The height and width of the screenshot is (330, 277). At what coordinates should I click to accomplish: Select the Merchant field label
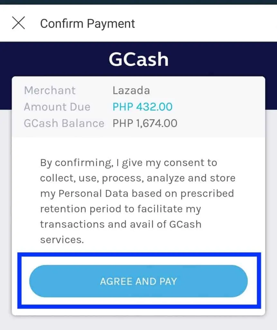click(x=50, y=90)
